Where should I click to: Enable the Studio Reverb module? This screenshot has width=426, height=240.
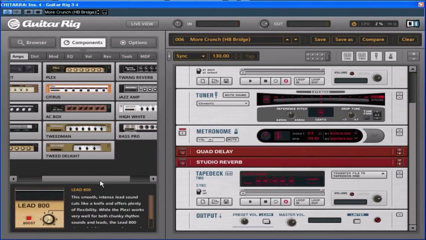pyautogui.click(x=182, y=163)
